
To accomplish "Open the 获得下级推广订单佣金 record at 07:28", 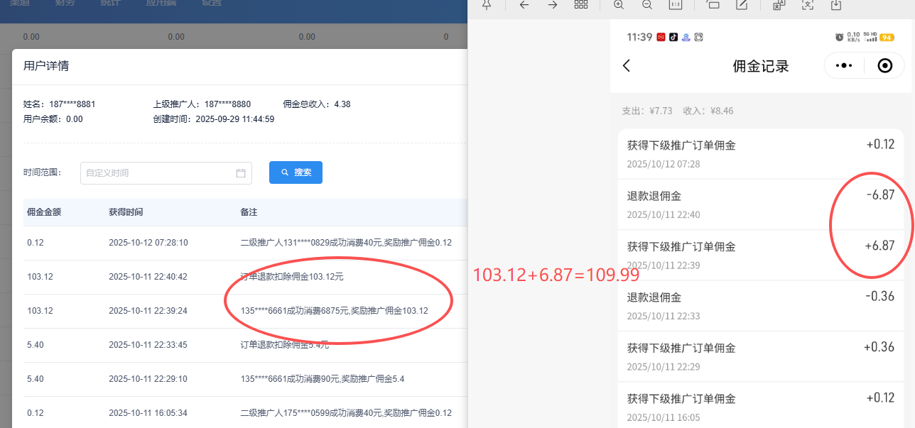I will (761, 153).
